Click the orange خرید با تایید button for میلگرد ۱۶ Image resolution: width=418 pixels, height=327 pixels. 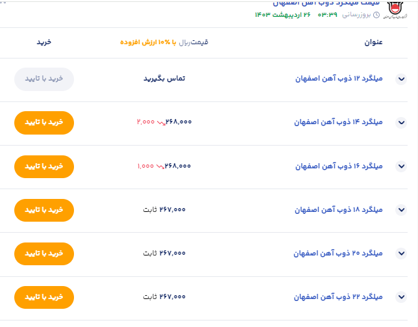44,166
